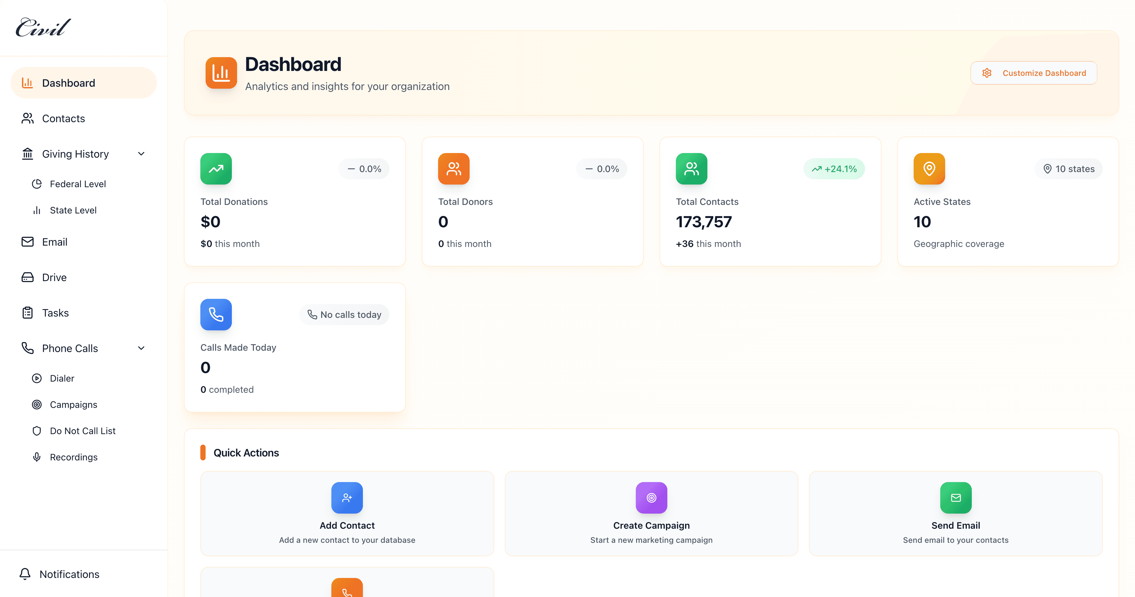Click the Customize Dashboard button

[x=1033, y=73]
